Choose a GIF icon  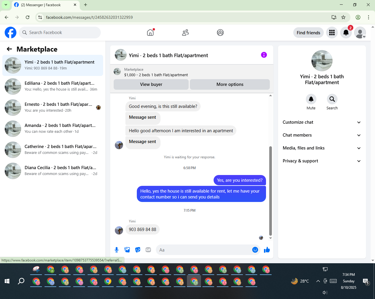[x=148, y=250]
